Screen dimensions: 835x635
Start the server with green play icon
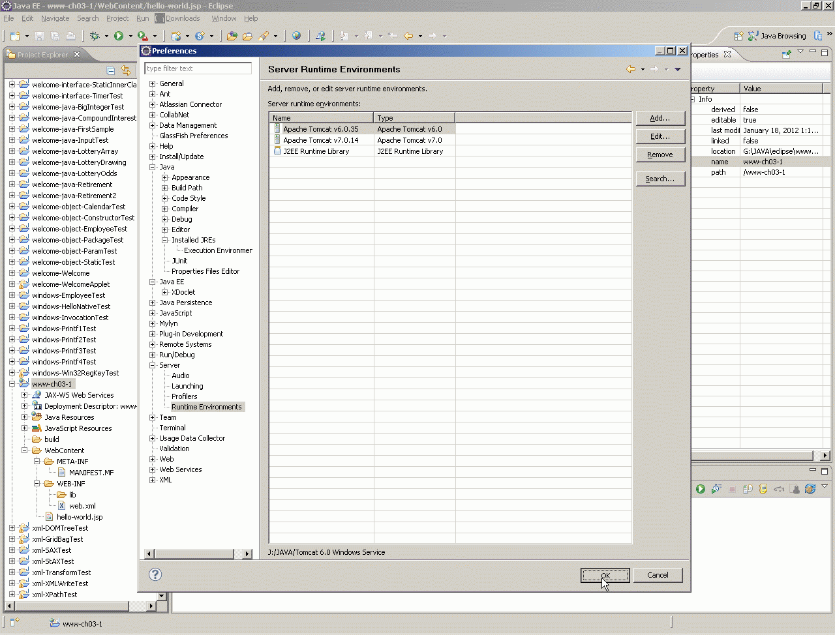coord(700,489)
